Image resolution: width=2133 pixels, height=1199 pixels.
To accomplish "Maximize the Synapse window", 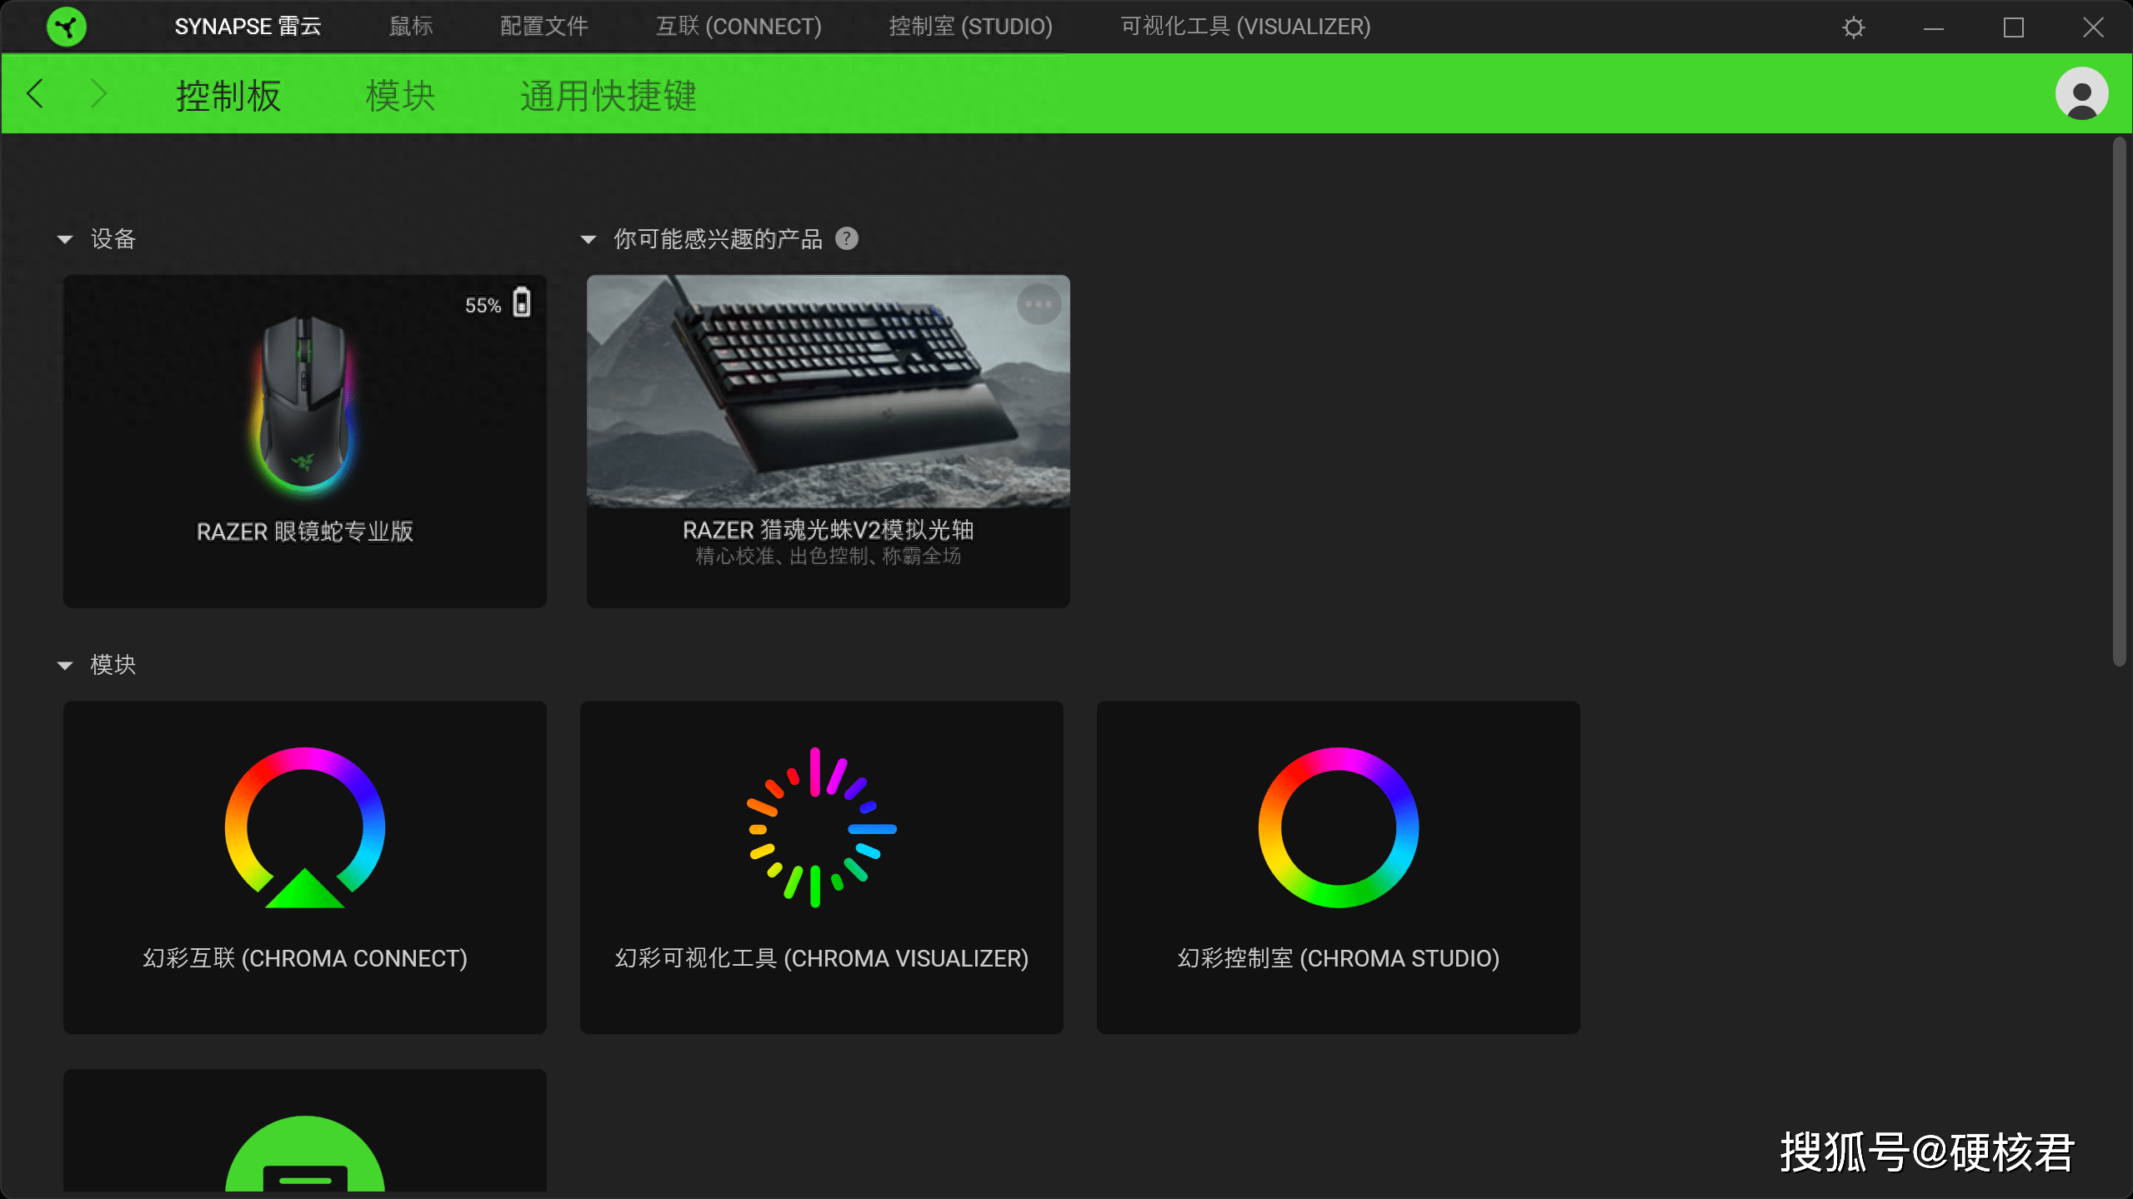I will (x=2013, y=27).
